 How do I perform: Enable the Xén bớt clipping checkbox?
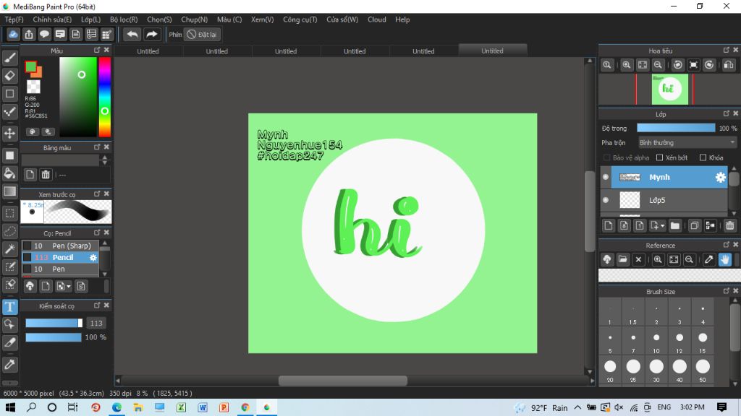(660, 157)
